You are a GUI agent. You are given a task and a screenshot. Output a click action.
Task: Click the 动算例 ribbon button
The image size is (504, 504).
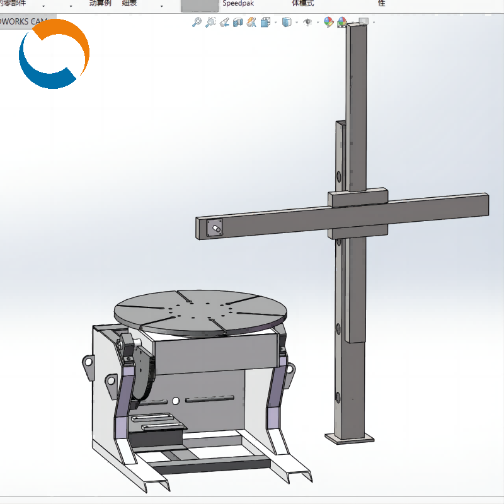[x=100, y=3]
